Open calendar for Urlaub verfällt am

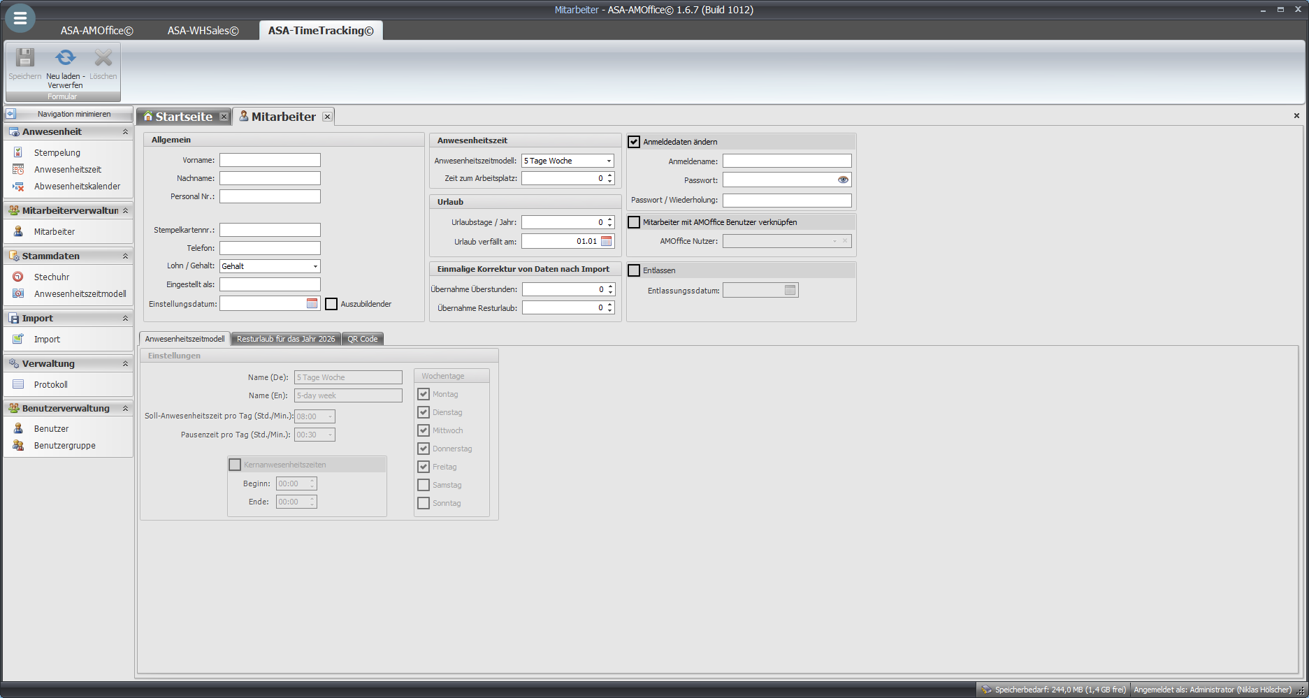(x=607, y=241)
